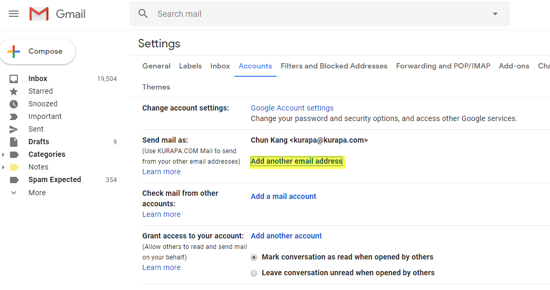
Task: Click Add another email address link
Action: click(296, 161)
